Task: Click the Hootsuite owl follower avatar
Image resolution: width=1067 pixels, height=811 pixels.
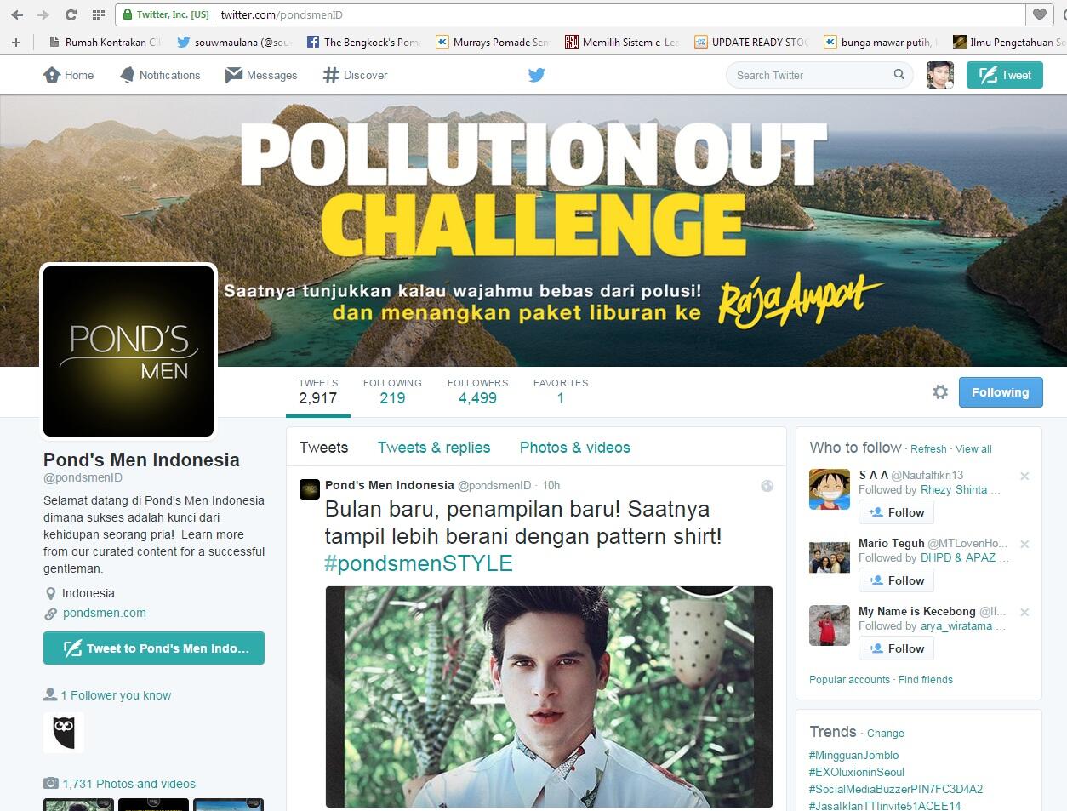Action: pyautogui.click(x=64, y=732)
